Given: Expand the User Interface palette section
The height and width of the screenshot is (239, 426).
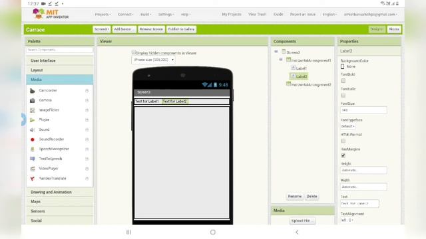Looking at the screenshot, I should 60,60.
